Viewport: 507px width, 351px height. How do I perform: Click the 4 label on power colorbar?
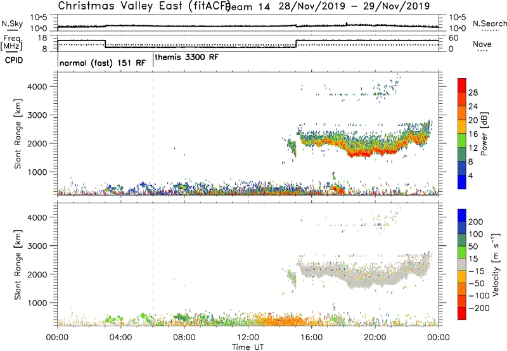[470, 175]
